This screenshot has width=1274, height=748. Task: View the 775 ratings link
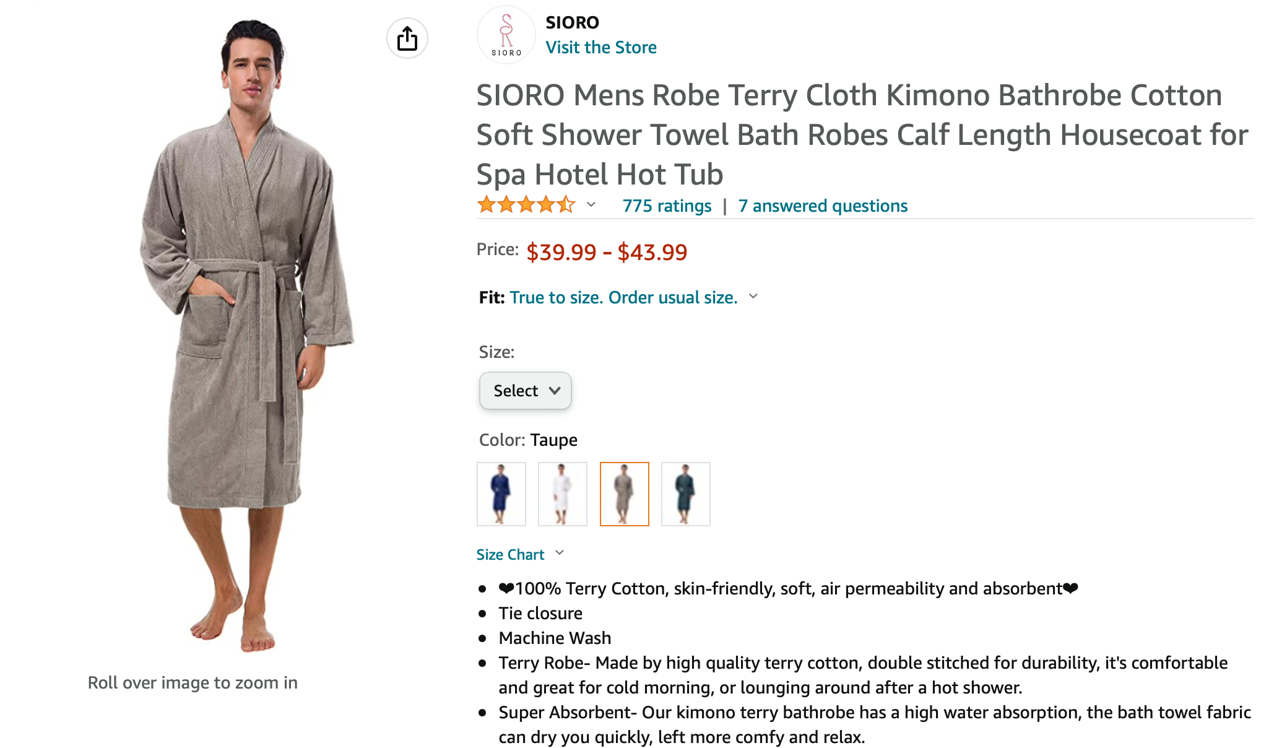pos(667,206)
